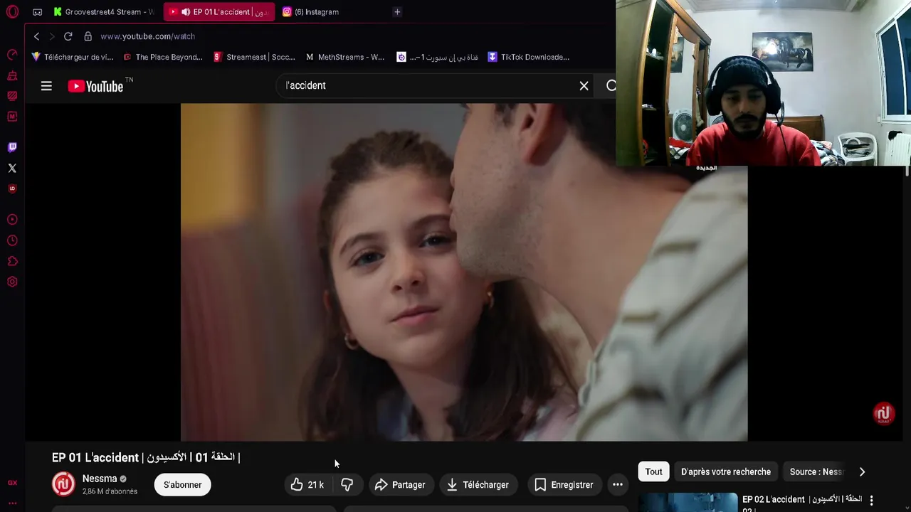Open YouTube guide hamburger menu
Viewport: 911px width, 512px height.
(x=46, y=86)
